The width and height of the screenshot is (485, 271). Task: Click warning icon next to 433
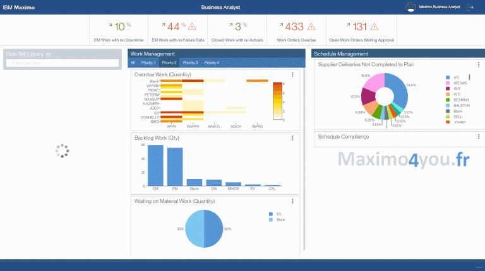point(311,27)
